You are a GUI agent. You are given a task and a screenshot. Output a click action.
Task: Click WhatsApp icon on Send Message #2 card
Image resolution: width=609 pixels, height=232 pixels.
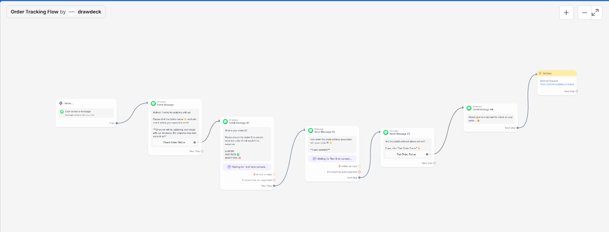click(x=311, y=130)
